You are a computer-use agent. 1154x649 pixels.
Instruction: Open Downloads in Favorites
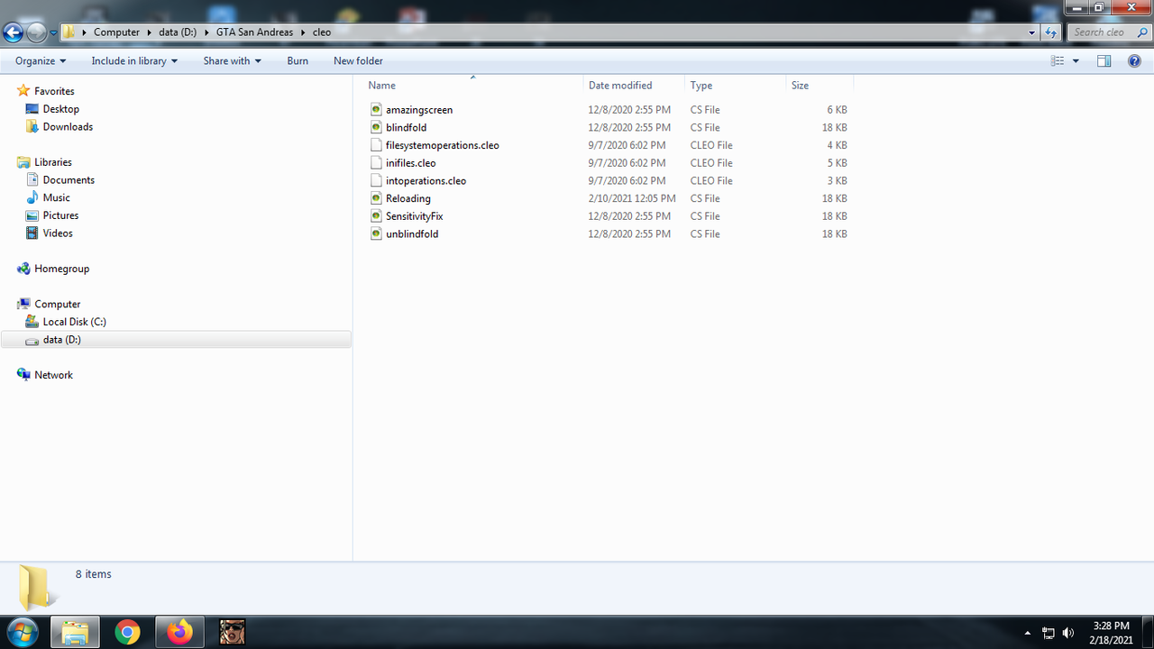click(x=68, y=127)
